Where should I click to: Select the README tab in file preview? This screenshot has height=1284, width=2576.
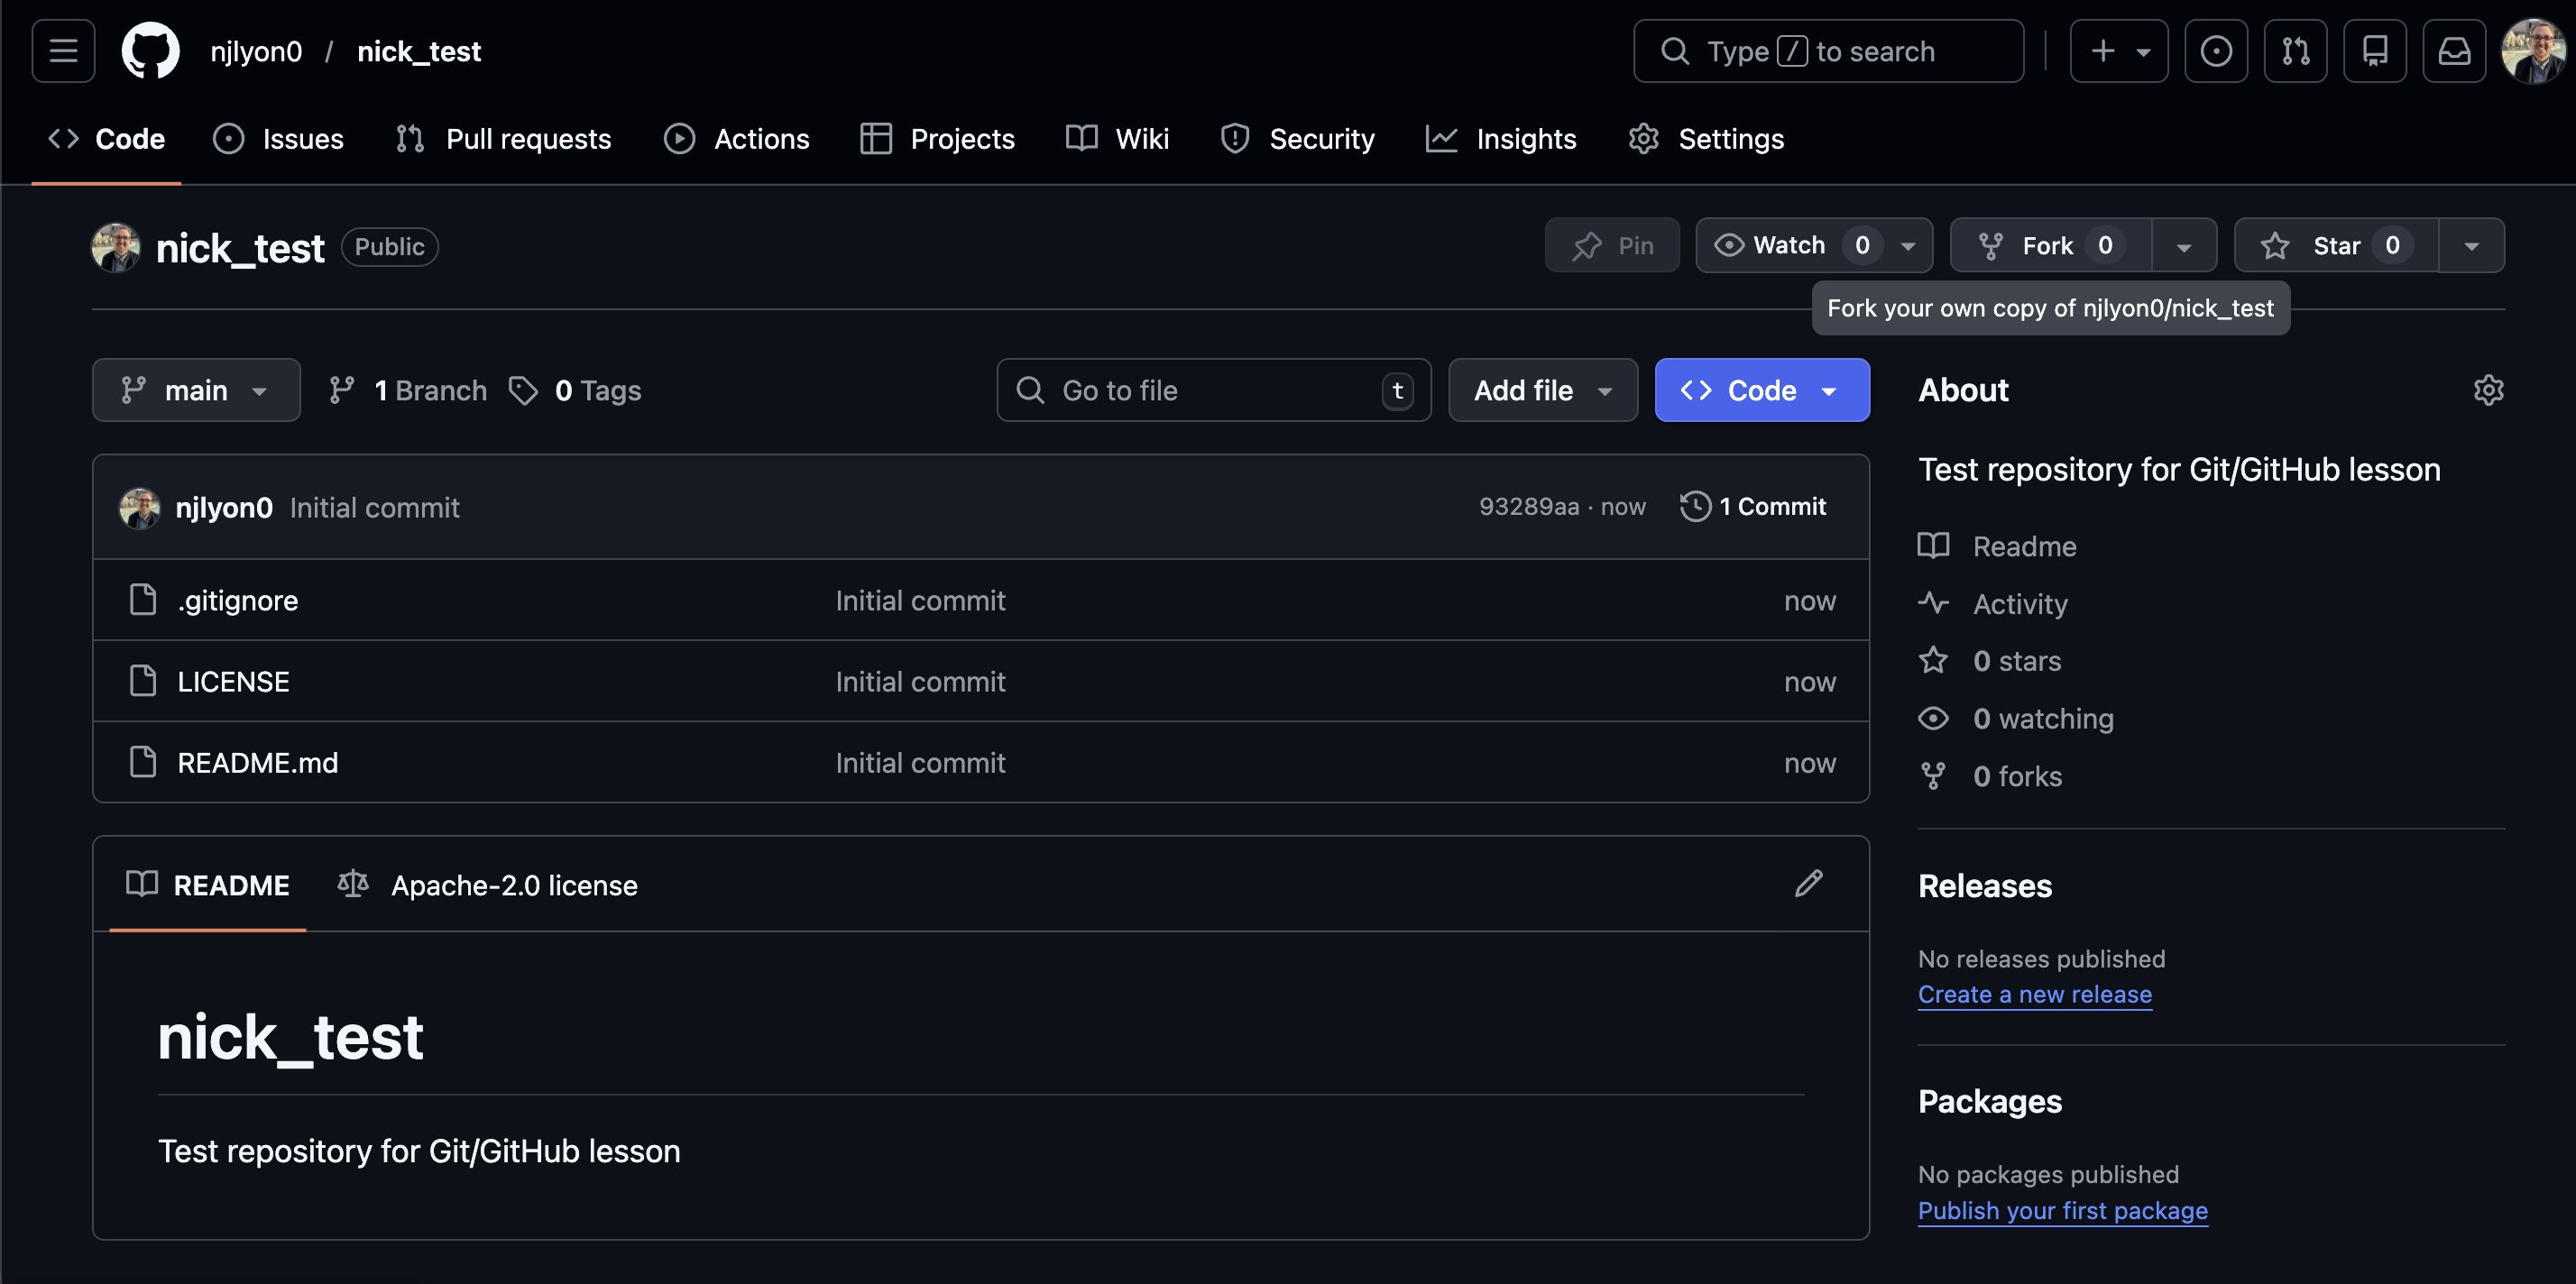[x=208, y=885]
